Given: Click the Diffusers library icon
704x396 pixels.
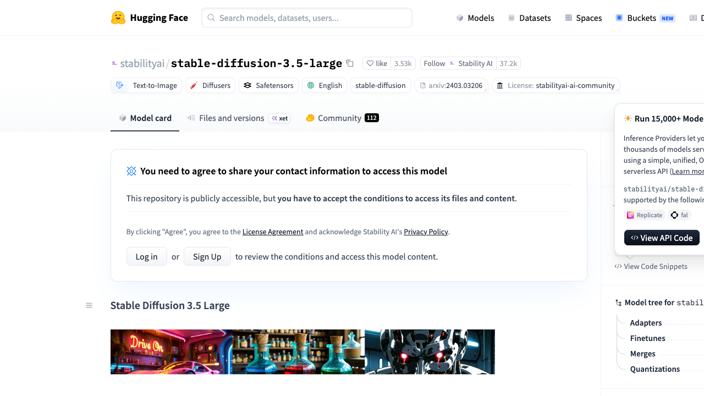Looking at the screenshot, I should (x=194, y=85).
